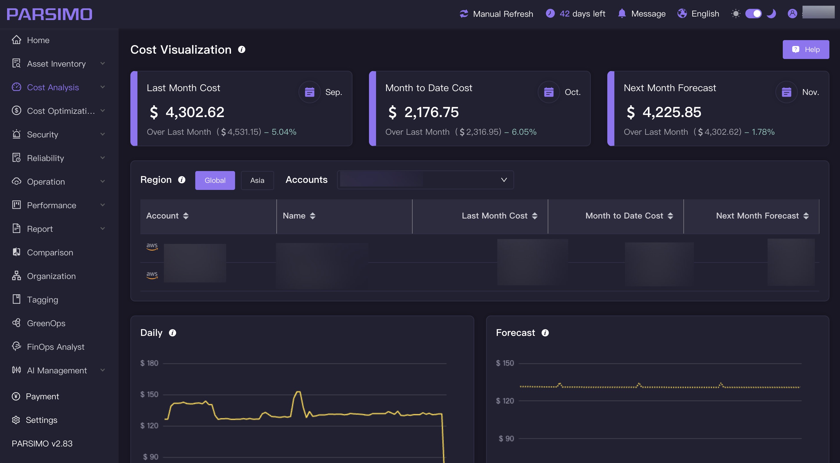This screenshot has width=840, height=463.
Task: Click the Cost Visualization info icon
Action: click(242, 50)
